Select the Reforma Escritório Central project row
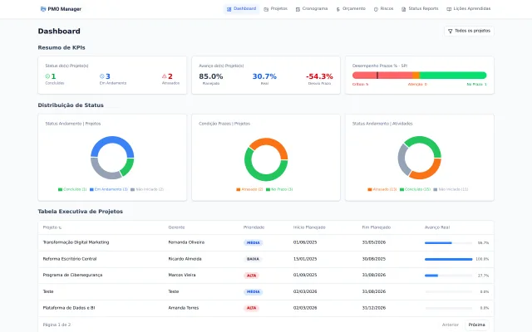This screenshot has height=332, width=532. [x=266, y=259]
